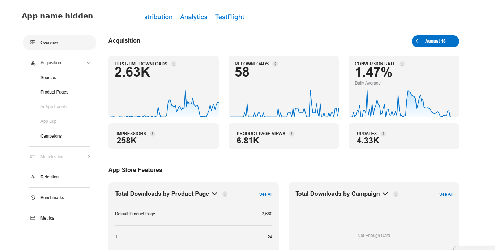Open Campaigns in sidebar
The height and width of the screenshot is (250, 495).
point(51,136)
